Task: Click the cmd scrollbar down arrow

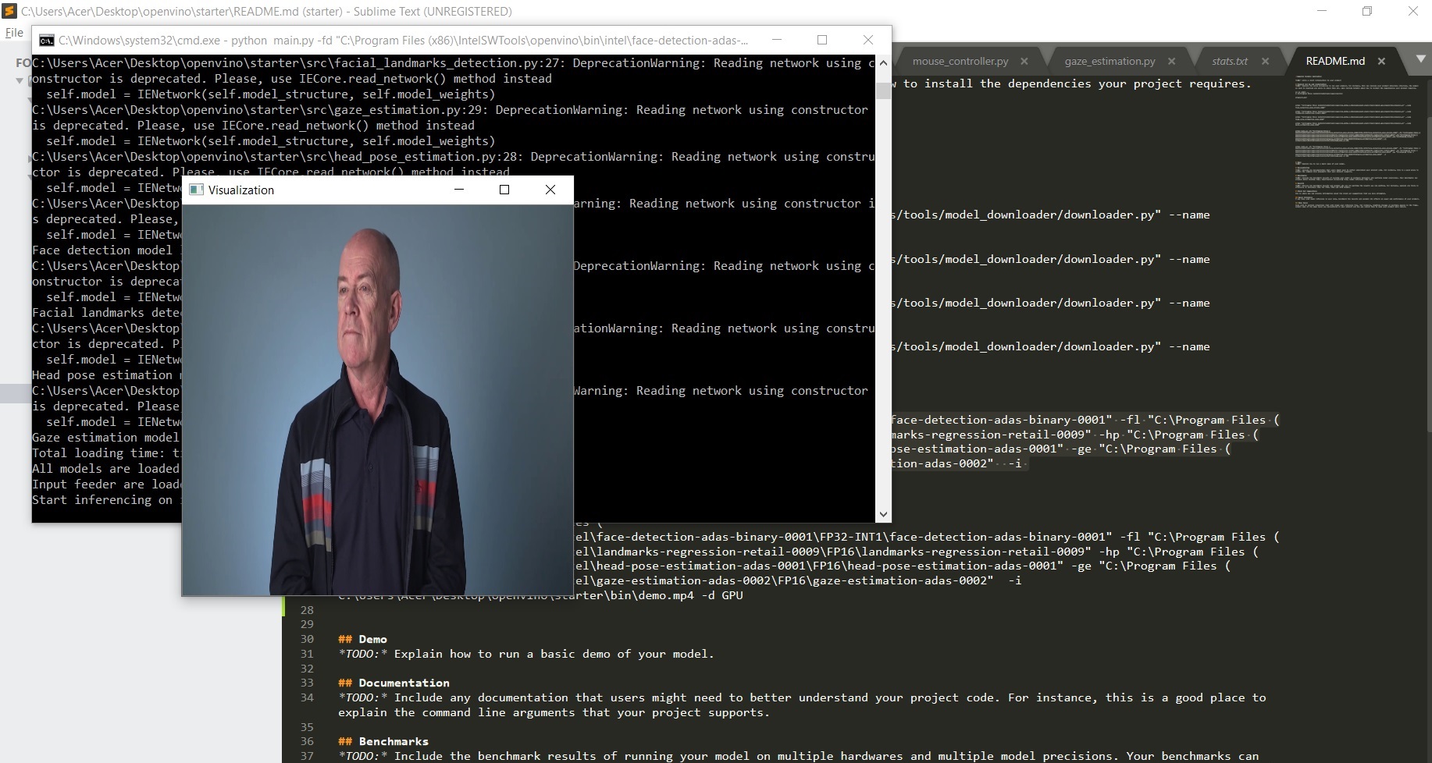Action: (x=883, y=514)
